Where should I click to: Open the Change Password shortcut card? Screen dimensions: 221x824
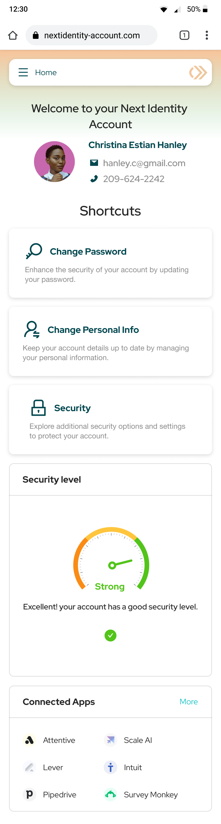point(110,263)
